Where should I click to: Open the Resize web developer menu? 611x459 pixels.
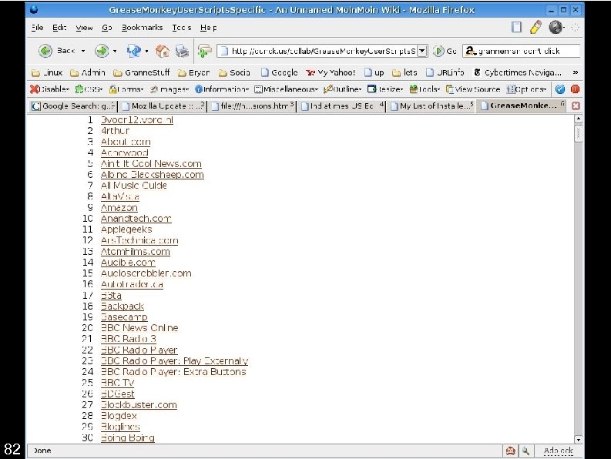[x=385, y=89]
